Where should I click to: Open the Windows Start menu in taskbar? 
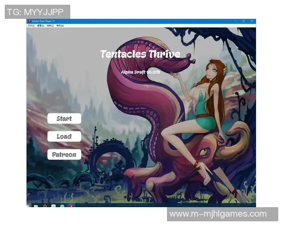tap(29, 205)
